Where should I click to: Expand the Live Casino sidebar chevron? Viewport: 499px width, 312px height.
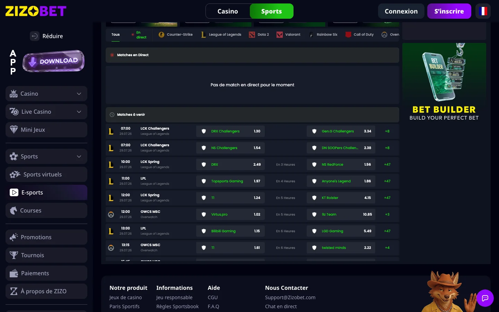point(79,112)
